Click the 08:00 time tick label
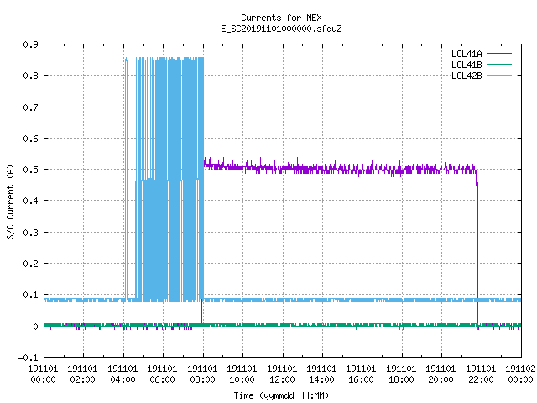This screenshot has width=537, height=403. pyautogui.click(x=202, y=379)
